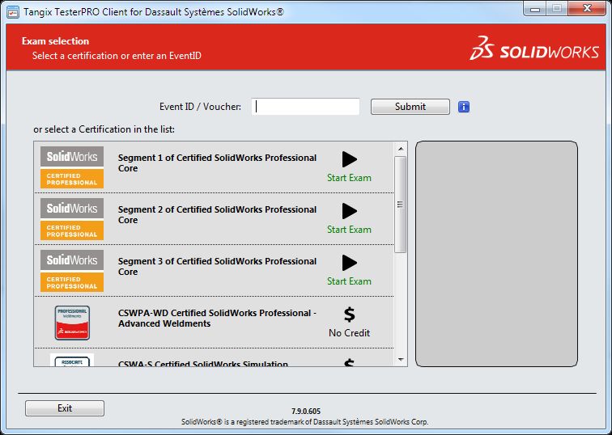Click No Credit label for Advanced Weldments
Viewport: 612px width, 435px height.
point(350,333)
